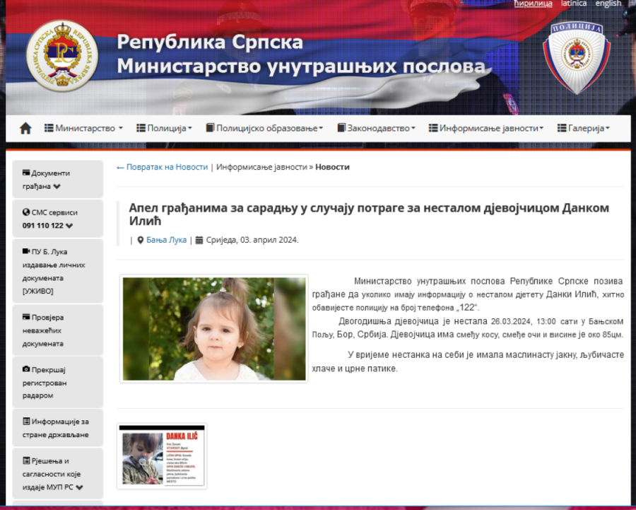Open the Danka Ilić missing poster thumbnail
This screenshot has height=510, width=636.
(162, 457)
